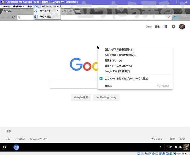Image resolution: width=190 pixels, height=155 pixels.
Task: Select 画像をコピー
Action: coord(135,60)
